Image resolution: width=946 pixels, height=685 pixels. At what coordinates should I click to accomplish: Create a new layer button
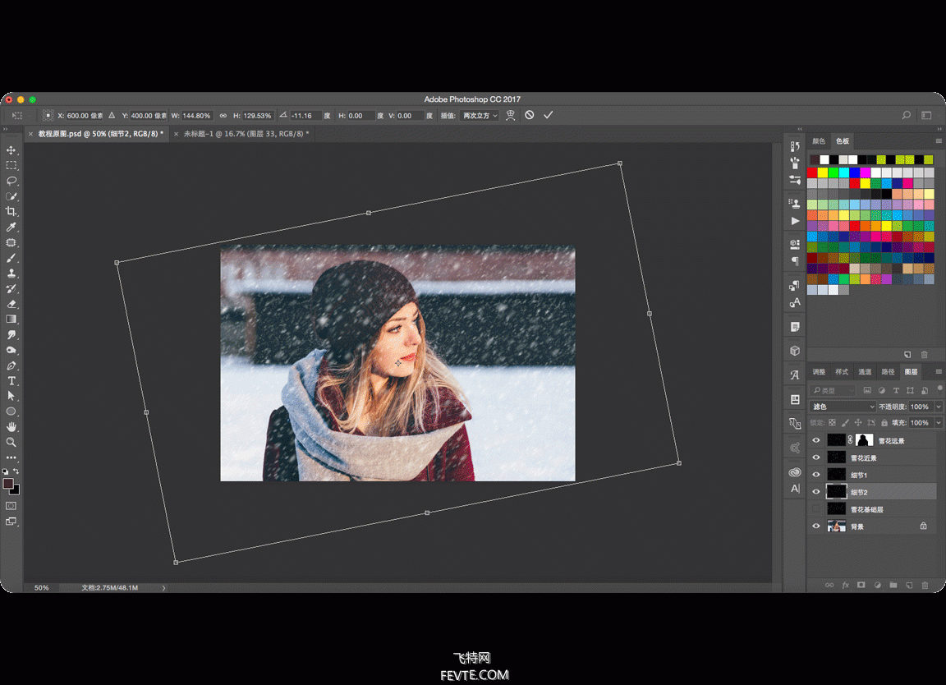[908, 586]
